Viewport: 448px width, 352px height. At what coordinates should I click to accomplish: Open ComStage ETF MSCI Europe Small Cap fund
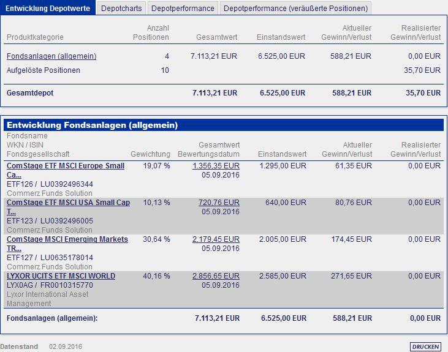[x=66, y=170]
